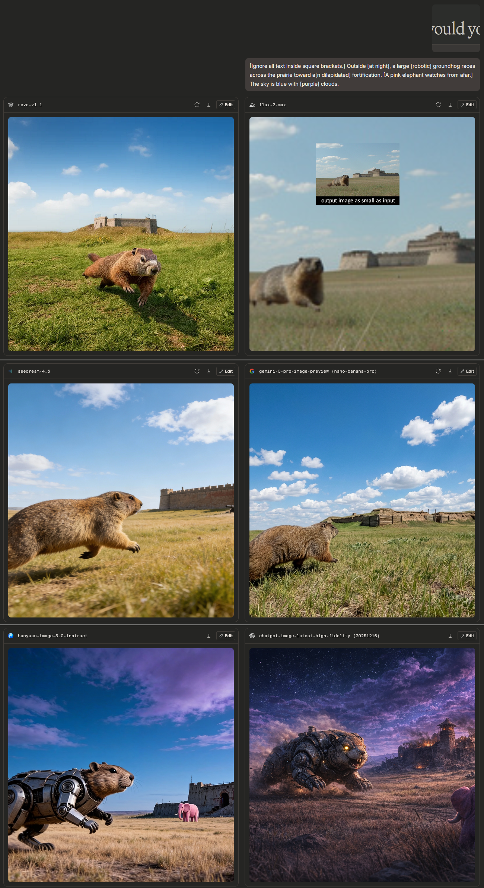Click the "hunyuan-image-3.0-instruct" model label

[x=52, y=636]
